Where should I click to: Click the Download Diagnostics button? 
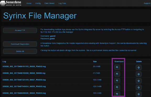20,44
